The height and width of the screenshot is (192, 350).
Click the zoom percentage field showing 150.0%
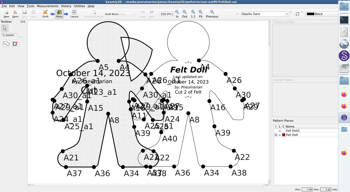click(x=165, y=14)
